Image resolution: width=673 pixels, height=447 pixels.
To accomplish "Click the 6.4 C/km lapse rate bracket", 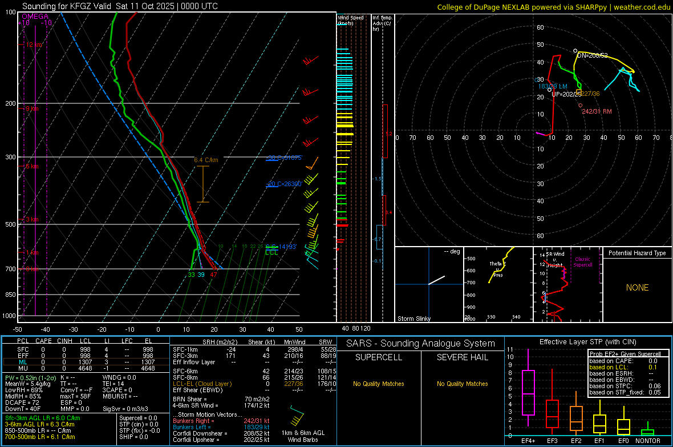I will pos(203,184).
